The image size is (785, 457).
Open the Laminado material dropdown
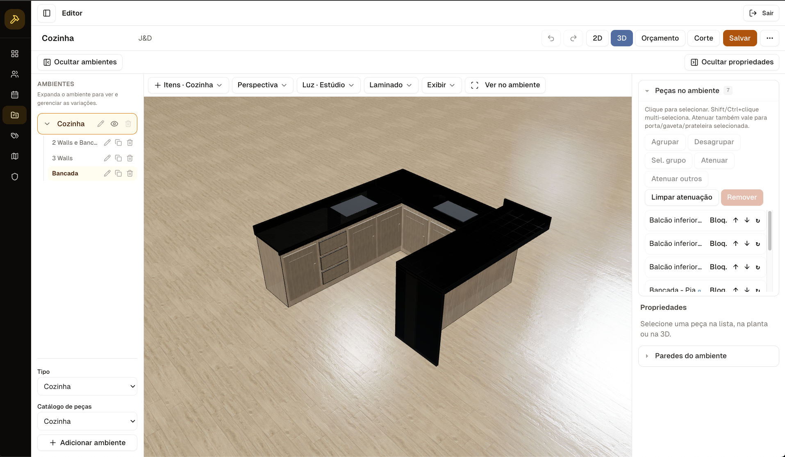391,85
